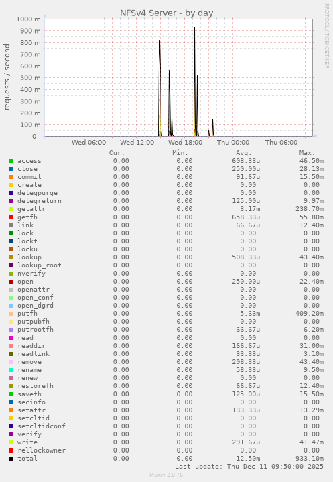Image resolution: width=333 pixels, height=482 pixels.
Task: Click the restorefh legend label
Action: [x=36, y=385]
